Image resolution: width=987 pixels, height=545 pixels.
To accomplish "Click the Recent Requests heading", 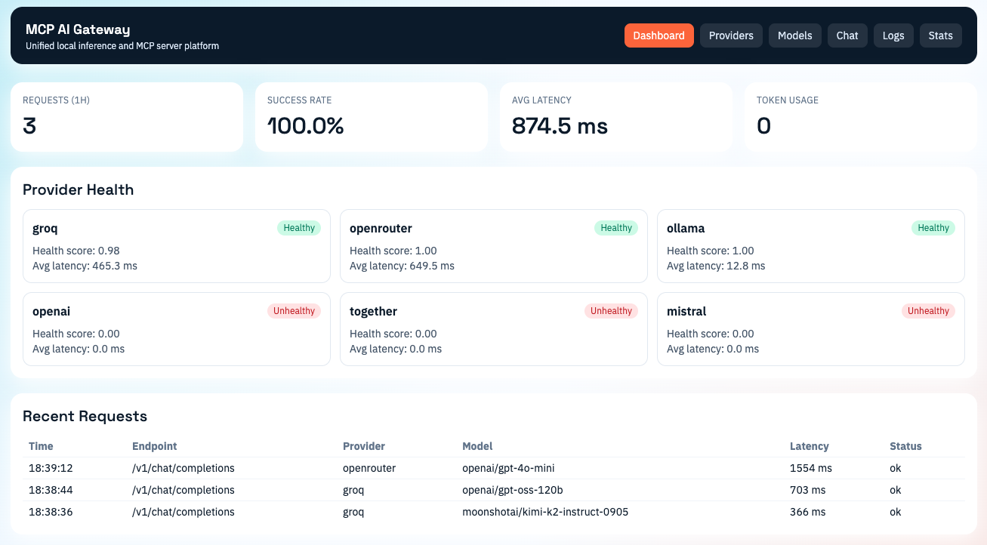I will click(x=85, y=416).
